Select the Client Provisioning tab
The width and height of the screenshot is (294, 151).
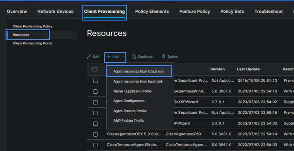pyautogui.click(x=104, y=11)
